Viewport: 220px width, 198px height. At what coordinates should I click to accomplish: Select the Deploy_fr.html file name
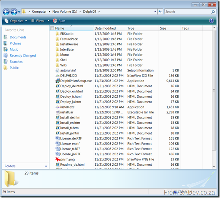[71, 97]
